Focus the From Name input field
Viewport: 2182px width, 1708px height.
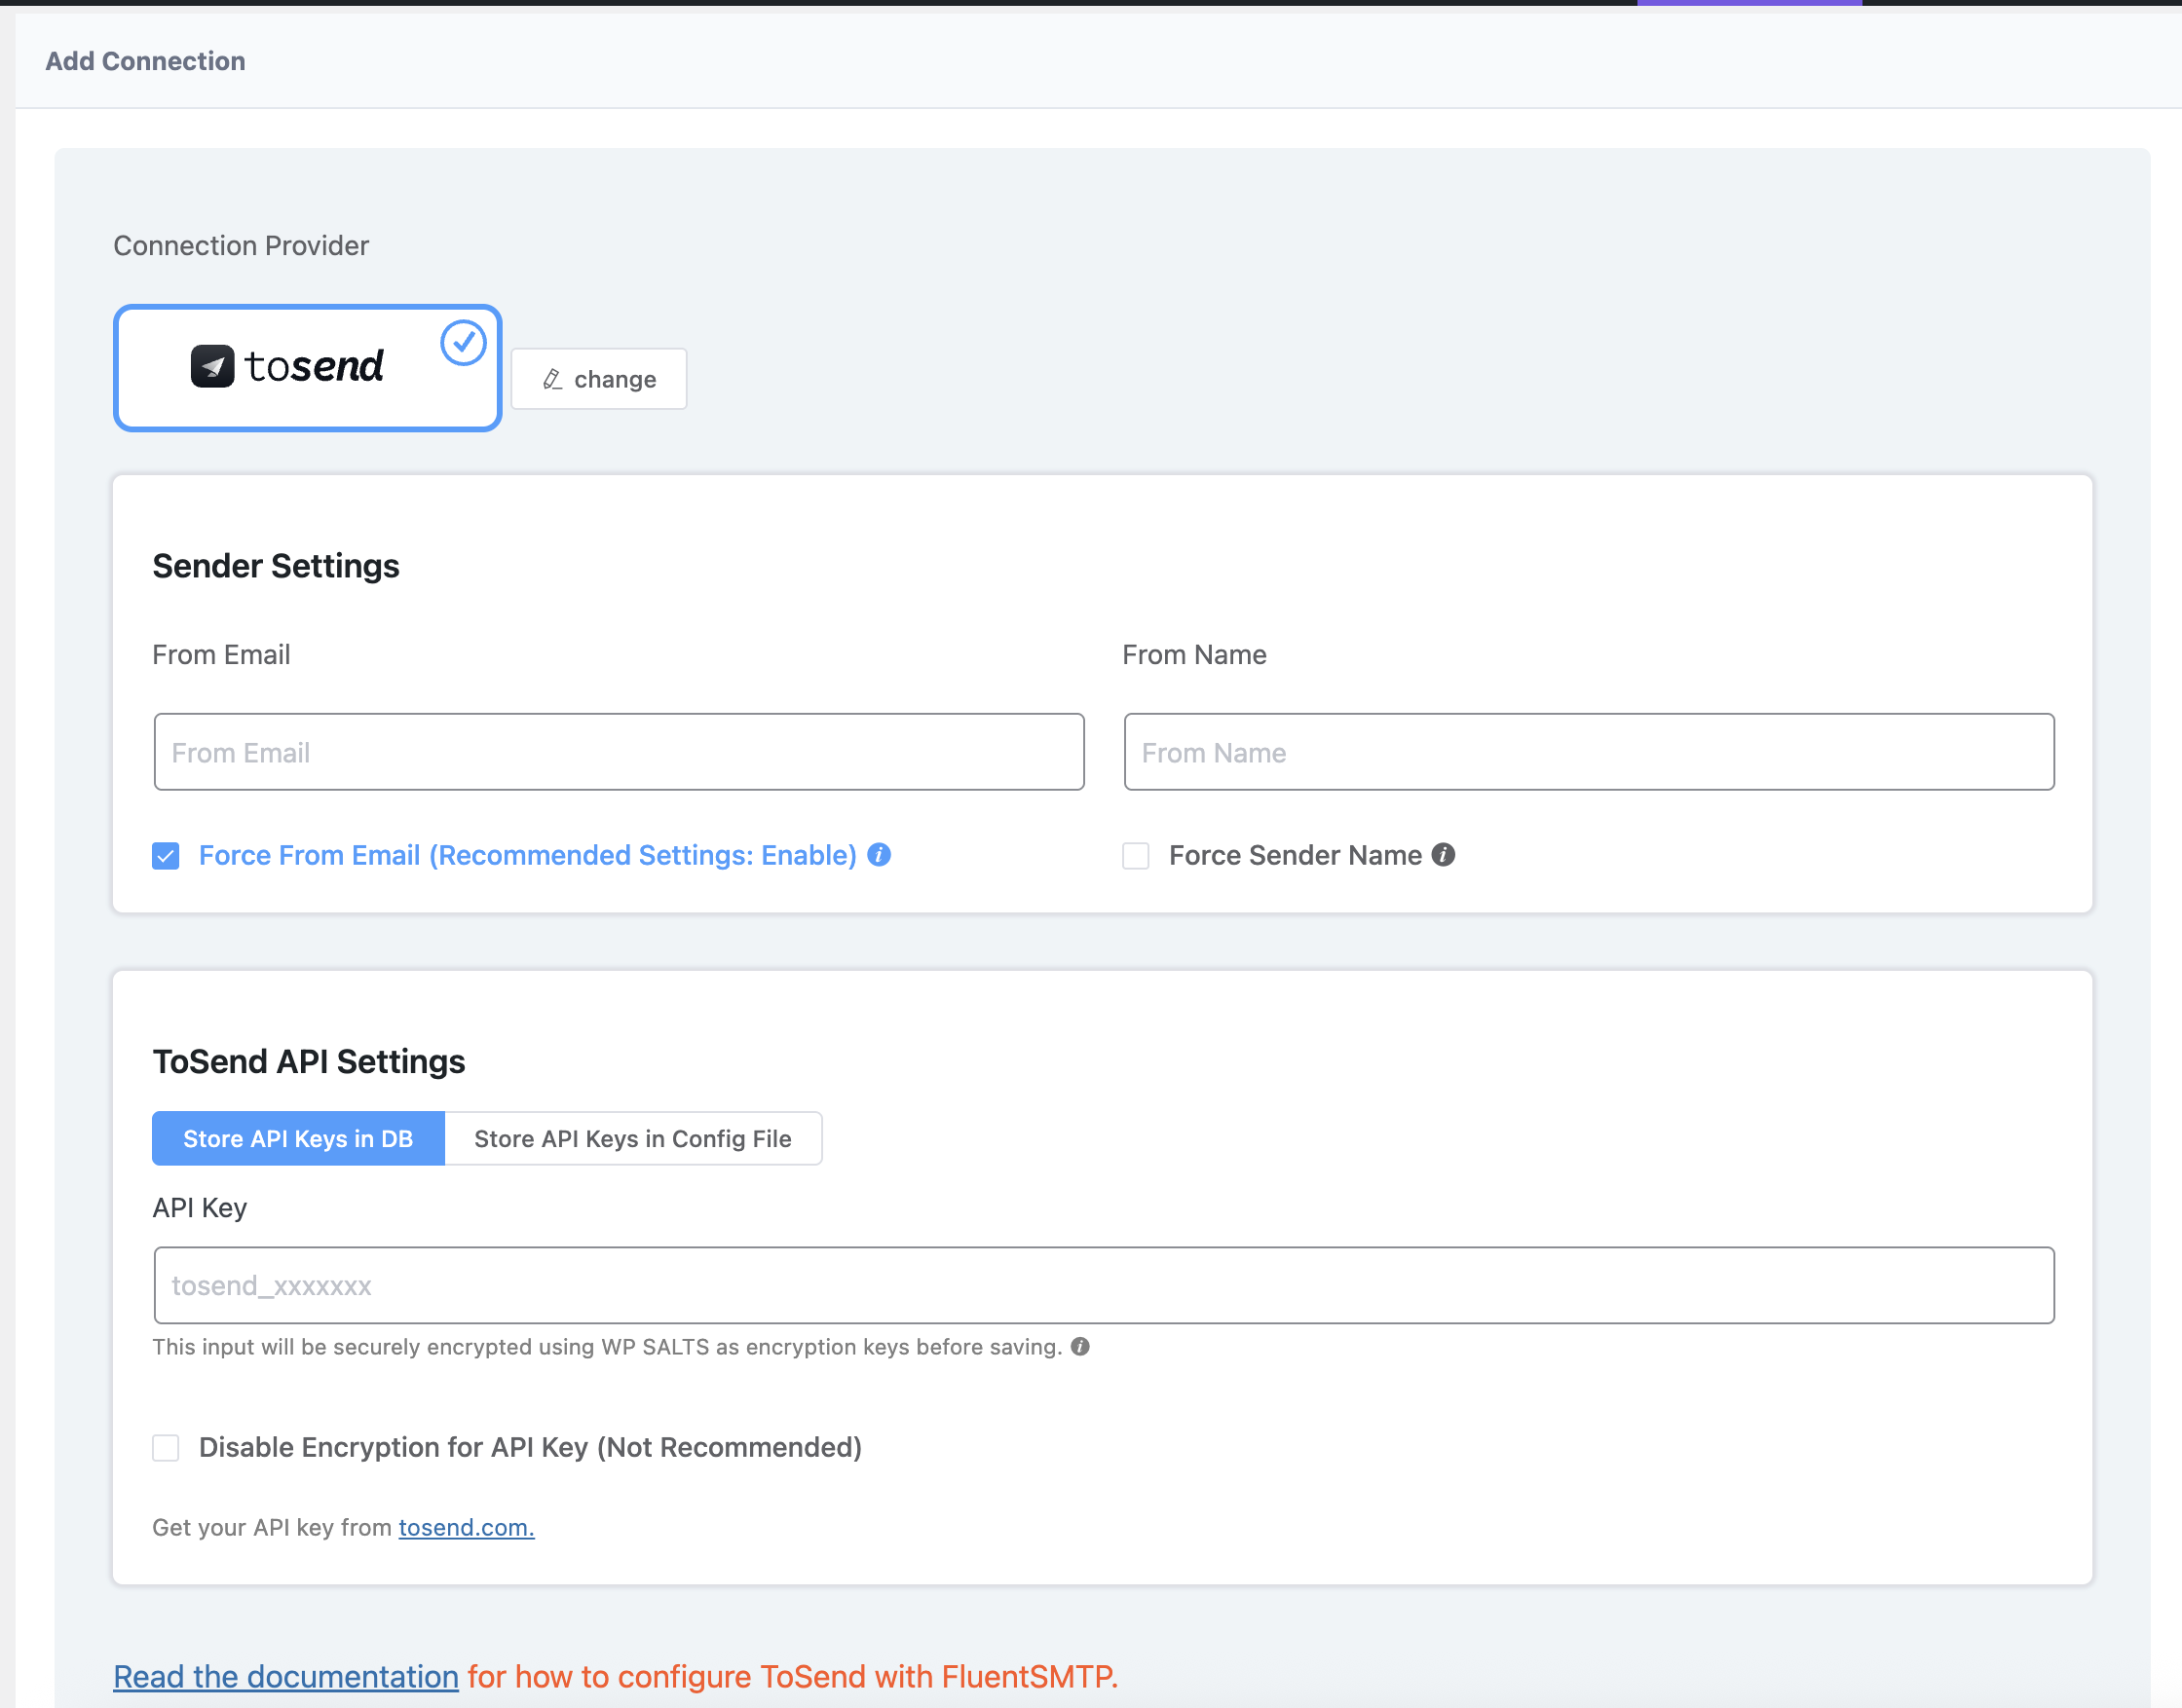pos(1588,752)
